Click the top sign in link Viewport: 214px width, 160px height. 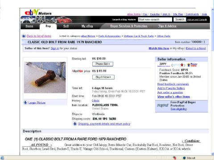click(166, 14)
